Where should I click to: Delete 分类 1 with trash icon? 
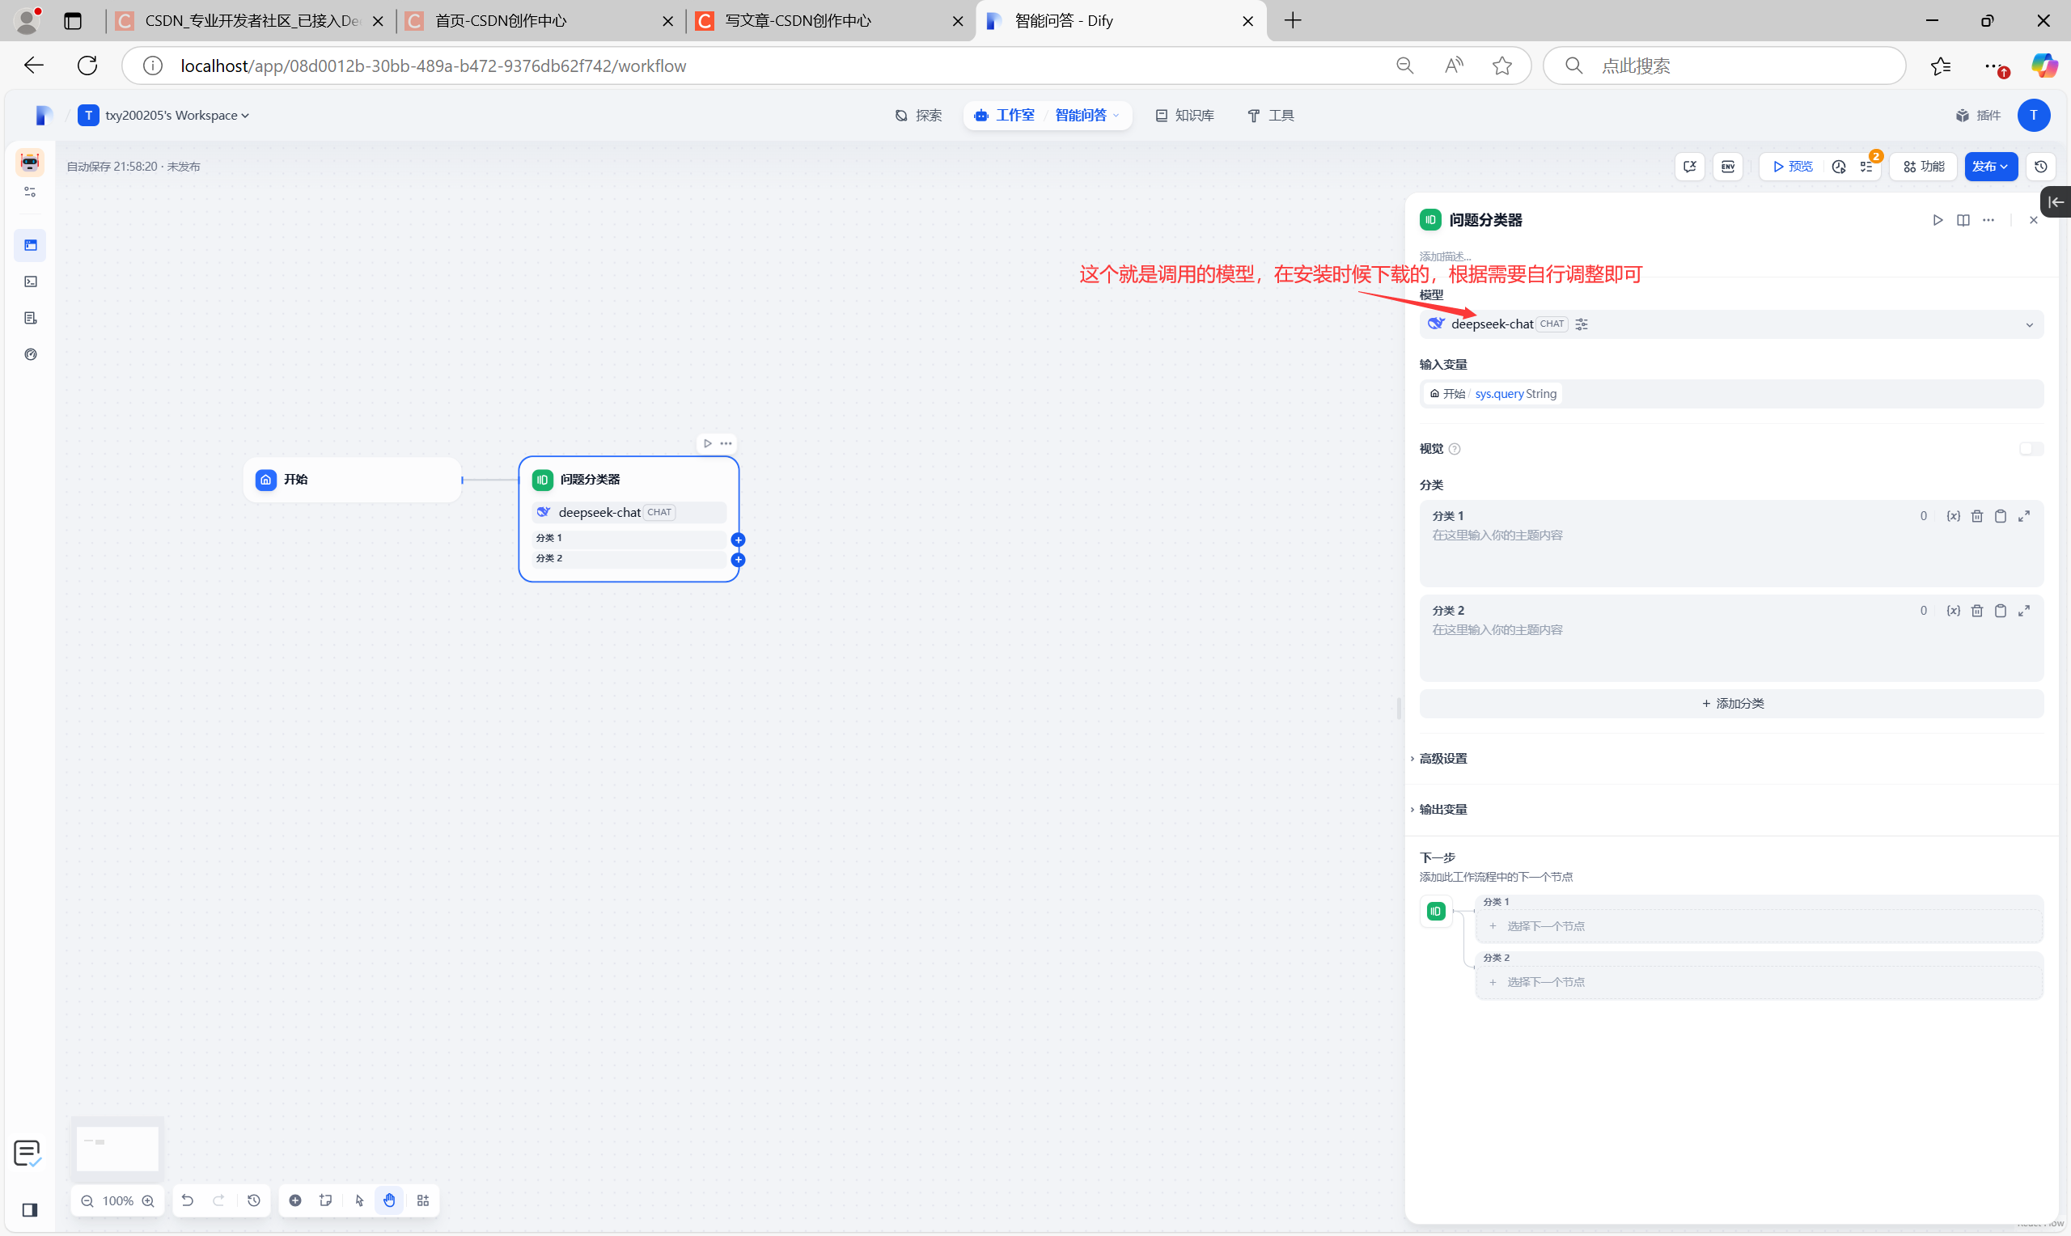1977,516
